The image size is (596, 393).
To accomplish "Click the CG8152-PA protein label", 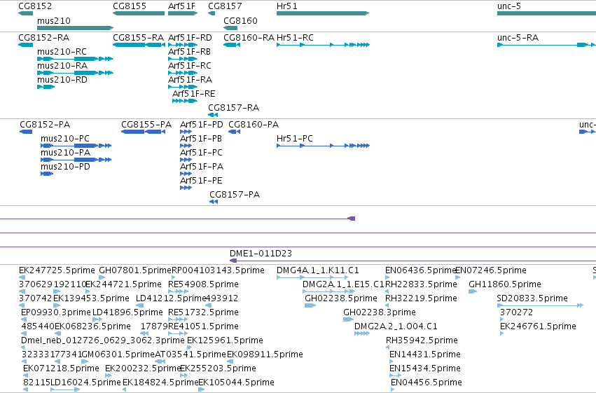I will point(45,125).
